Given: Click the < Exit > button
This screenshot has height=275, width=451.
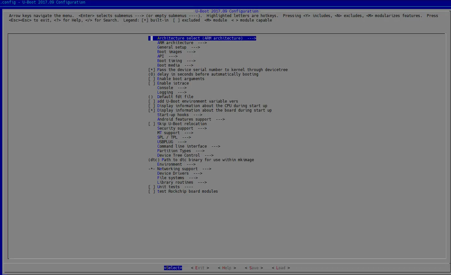Looking at the screenshot, I should pos(200,268).
